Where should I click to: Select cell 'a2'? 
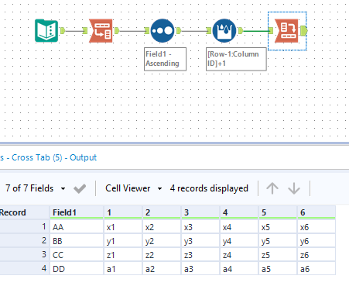[162, 269]
